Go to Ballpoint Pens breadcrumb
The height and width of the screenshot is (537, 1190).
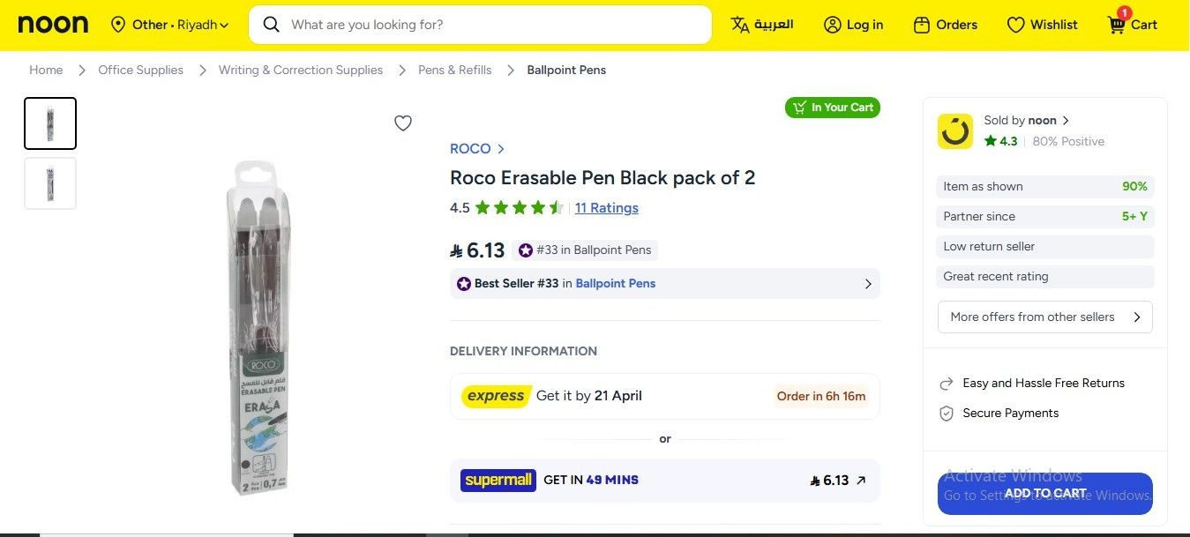click(566, 70)
